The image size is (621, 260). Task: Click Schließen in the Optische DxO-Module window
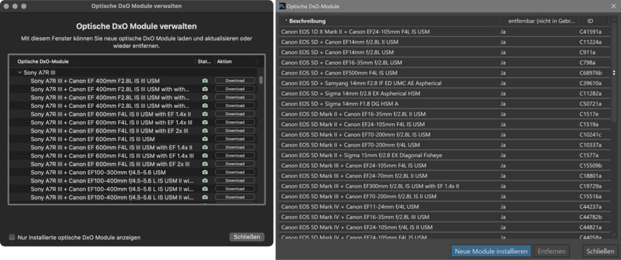pyautogui.click(x=600, y=252)
